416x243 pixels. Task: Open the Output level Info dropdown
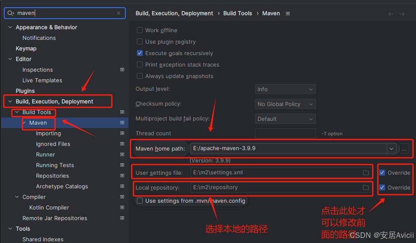click(x=285, y=89)
